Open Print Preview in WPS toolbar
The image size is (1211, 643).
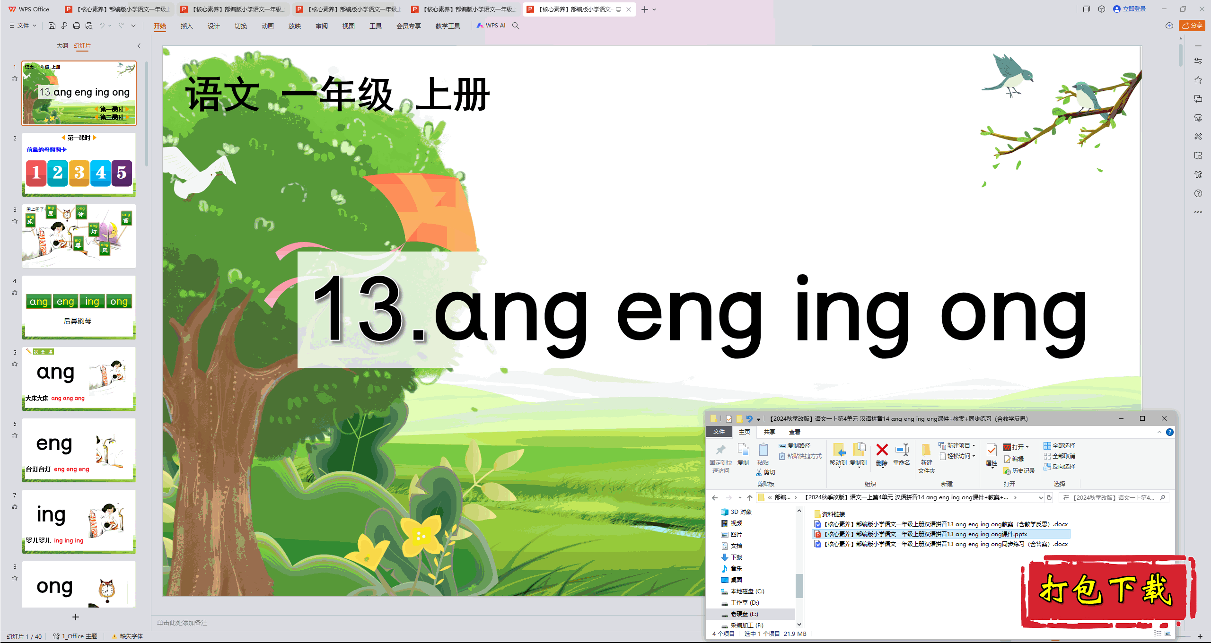pos(89,26)
